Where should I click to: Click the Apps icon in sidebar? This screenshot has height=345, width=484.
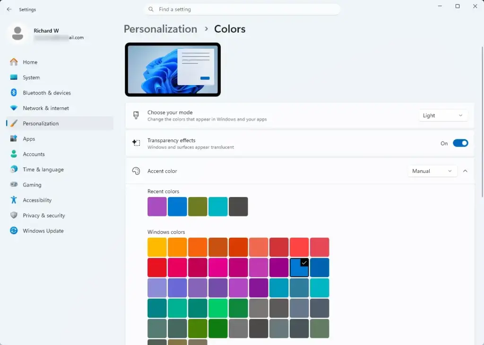point(14,138)
